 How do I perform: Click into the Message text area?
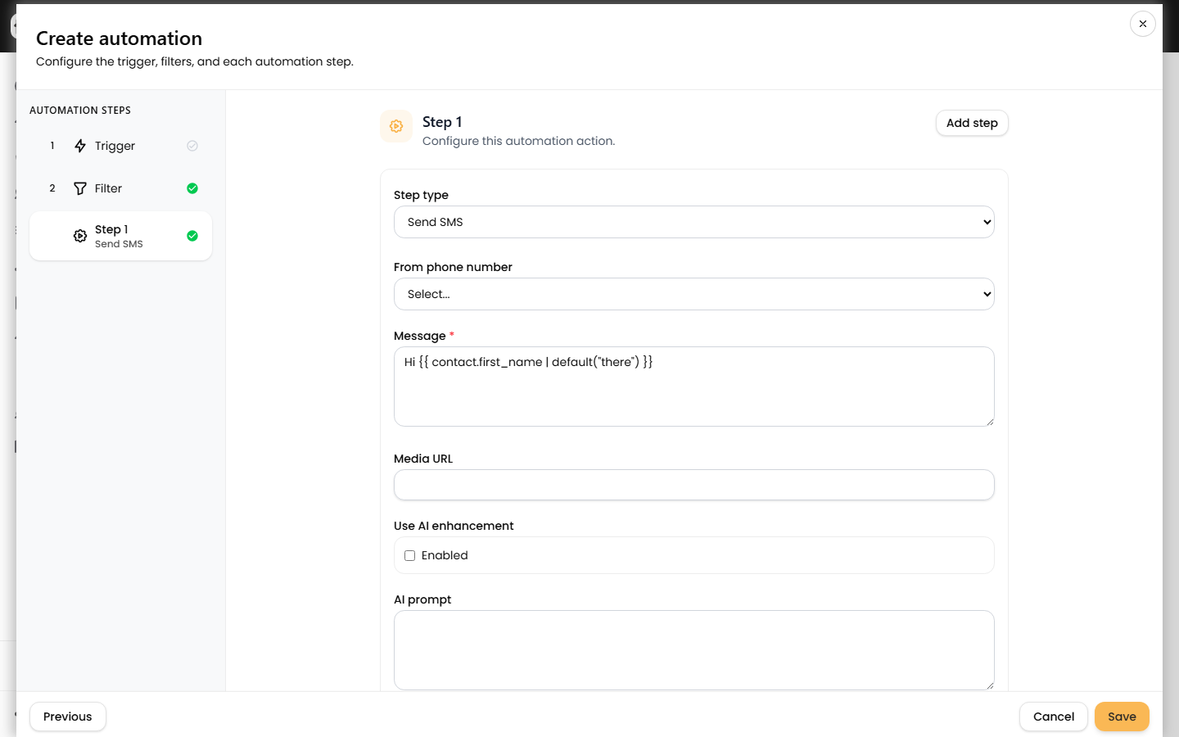694,387
